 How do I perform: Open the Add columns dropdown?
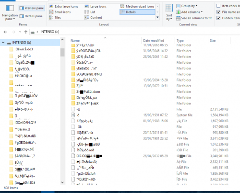click(x=189, y=12)
